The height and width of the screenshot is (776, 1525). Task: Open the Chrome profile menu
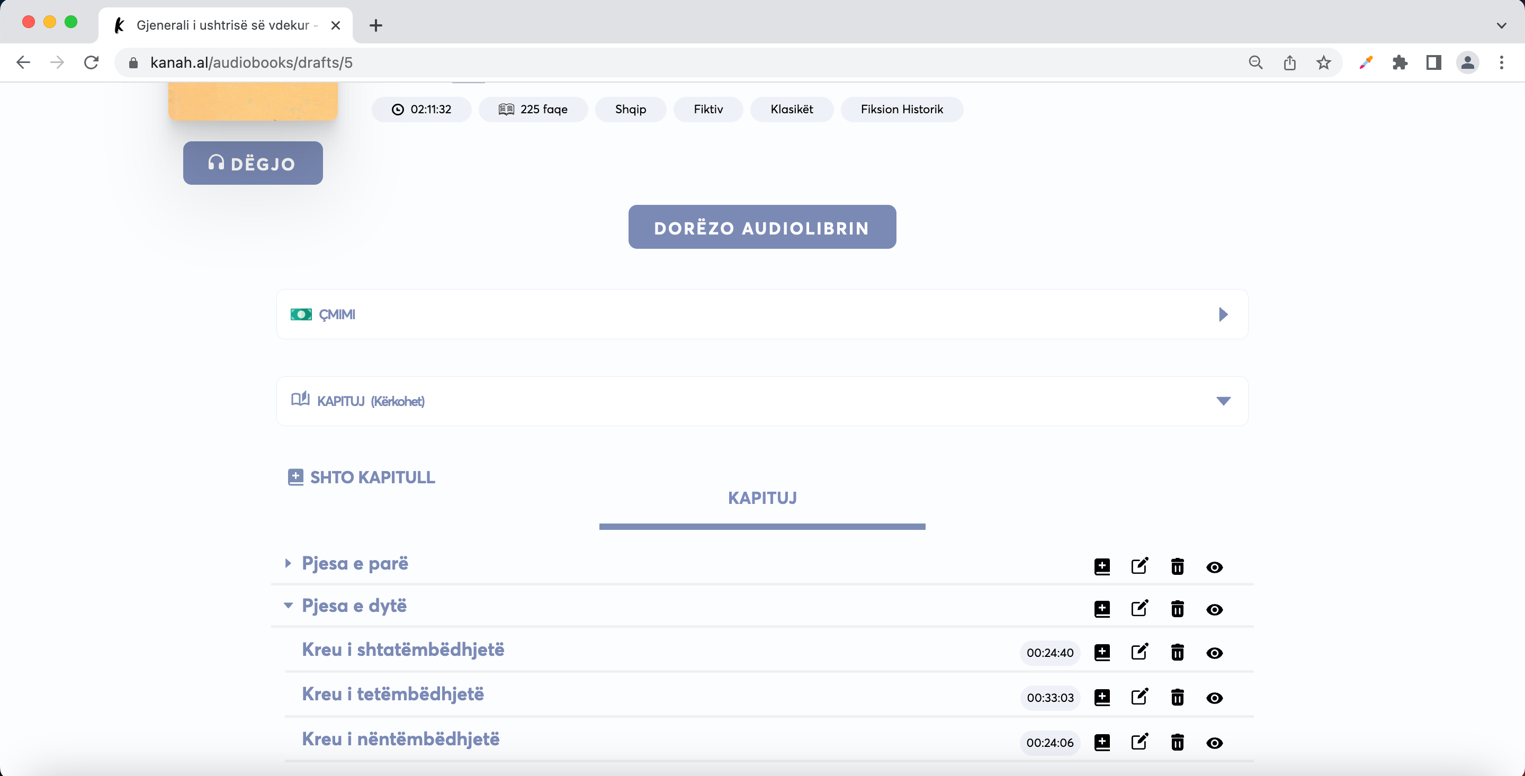[1468, 62]
